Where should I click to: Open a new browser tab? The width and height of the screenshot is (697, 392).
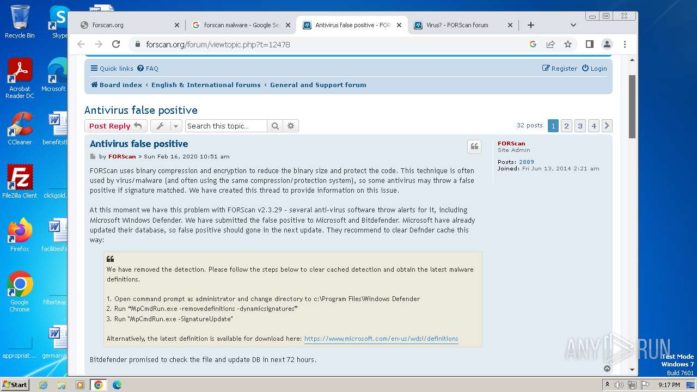pos(531,25)
